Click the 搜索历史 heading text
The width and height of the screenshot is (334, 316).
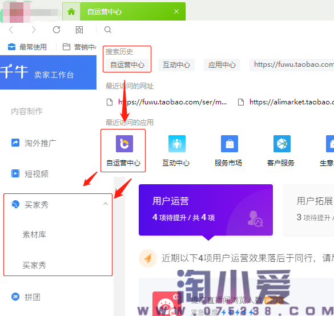click(x=119, y=52)
